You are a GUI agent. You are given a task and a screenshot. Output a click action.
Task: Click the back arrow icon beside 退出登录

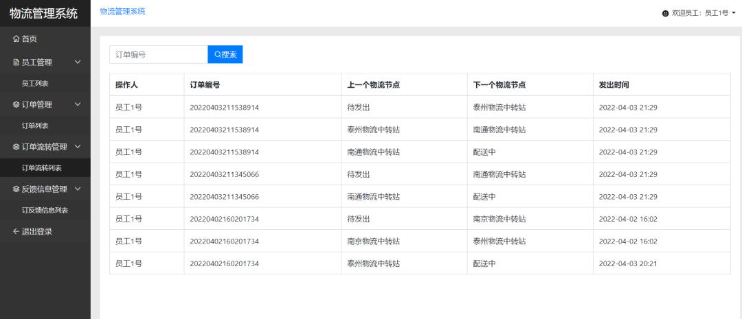click(16, 231)
